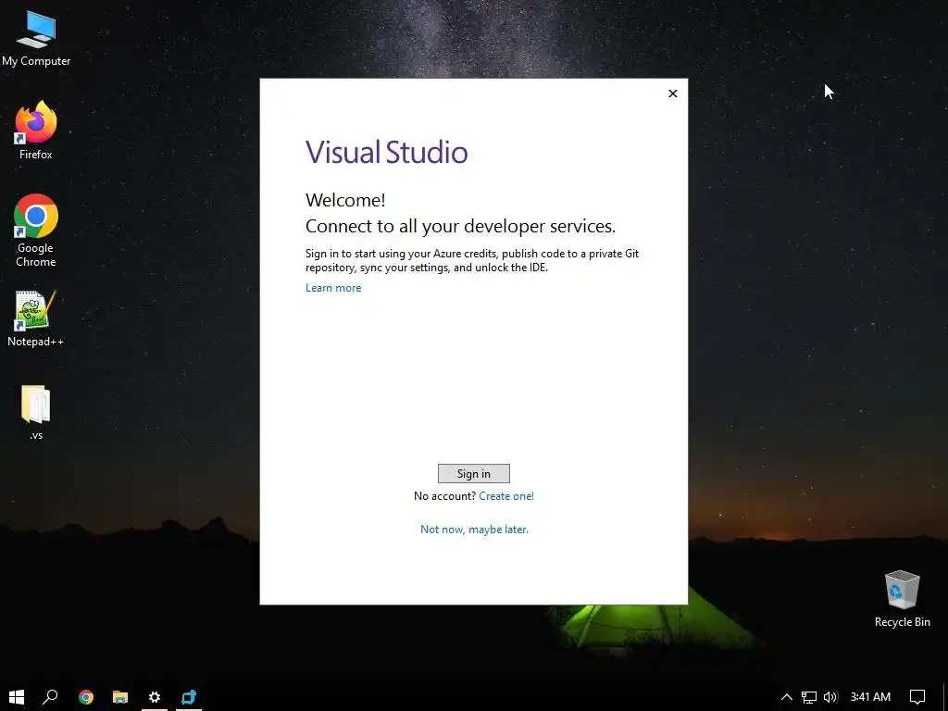
Task: Show hidden system tray icons
Action: (x=787, y=697)
